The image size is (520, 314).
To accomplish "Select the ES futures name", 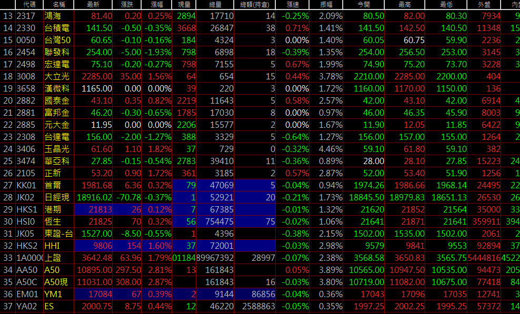I will click(49, 307).
